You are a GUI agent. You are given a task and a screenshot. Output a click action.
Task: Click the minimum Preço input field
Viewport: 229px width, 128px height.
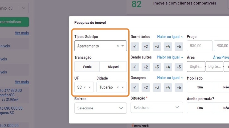(200, 46)
